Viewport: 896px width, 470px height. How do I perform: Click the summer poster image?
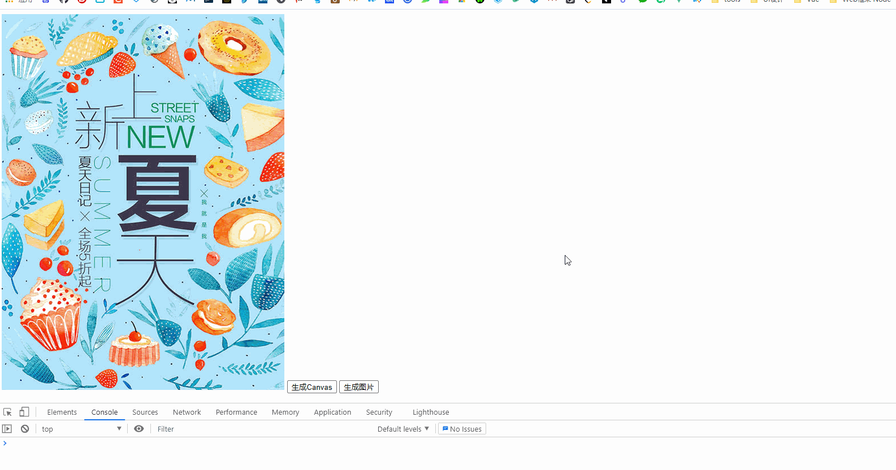[143, 202]
